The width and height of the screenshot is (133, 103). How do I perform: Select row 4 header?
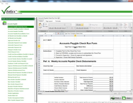39,46
